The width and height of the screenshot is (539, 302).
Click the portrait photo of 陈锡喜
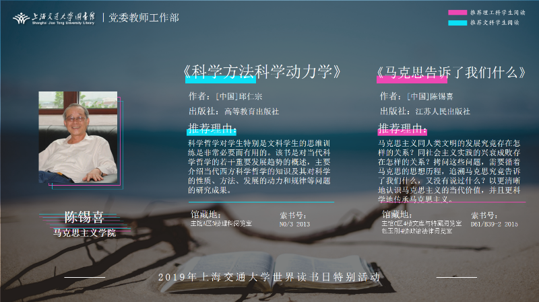78,137
